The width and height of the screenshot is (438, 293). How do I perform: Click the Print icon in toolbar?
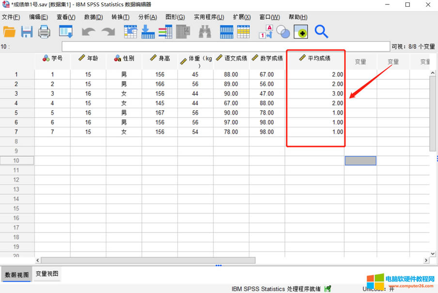pyautogui.click(x=44, y=32)
